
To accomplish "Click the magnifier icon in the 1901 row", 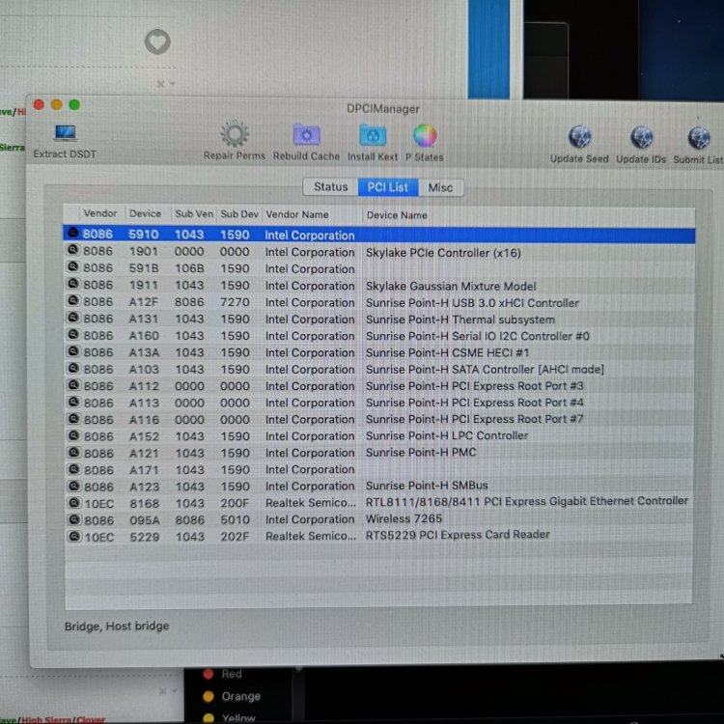I will click(x=72, y=250).
